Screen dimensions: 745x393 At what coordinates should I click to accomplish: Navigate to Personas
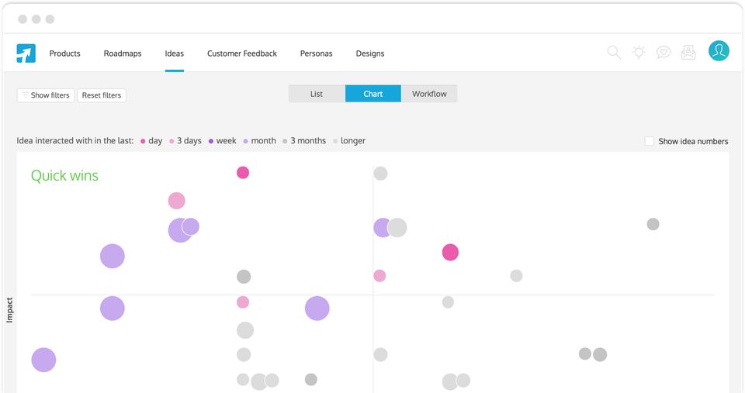pos(317,53)
